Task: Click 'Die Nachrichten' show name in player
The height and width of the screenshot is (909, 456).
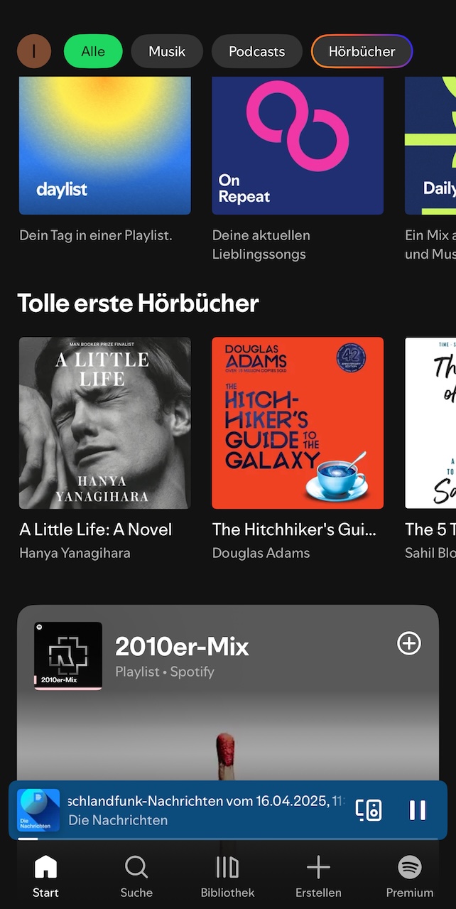Action: [x=118, y=820]
